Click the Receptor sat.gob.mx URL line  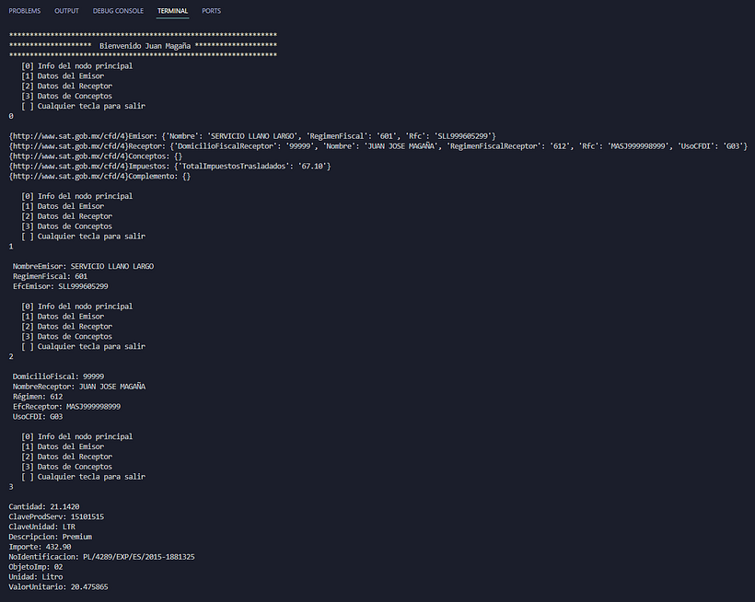point(378,146)
